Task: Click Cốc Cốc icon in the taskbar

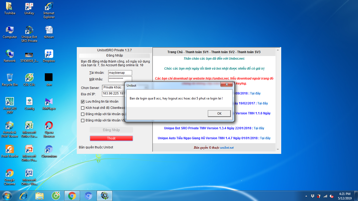Action: pos(56,196)
